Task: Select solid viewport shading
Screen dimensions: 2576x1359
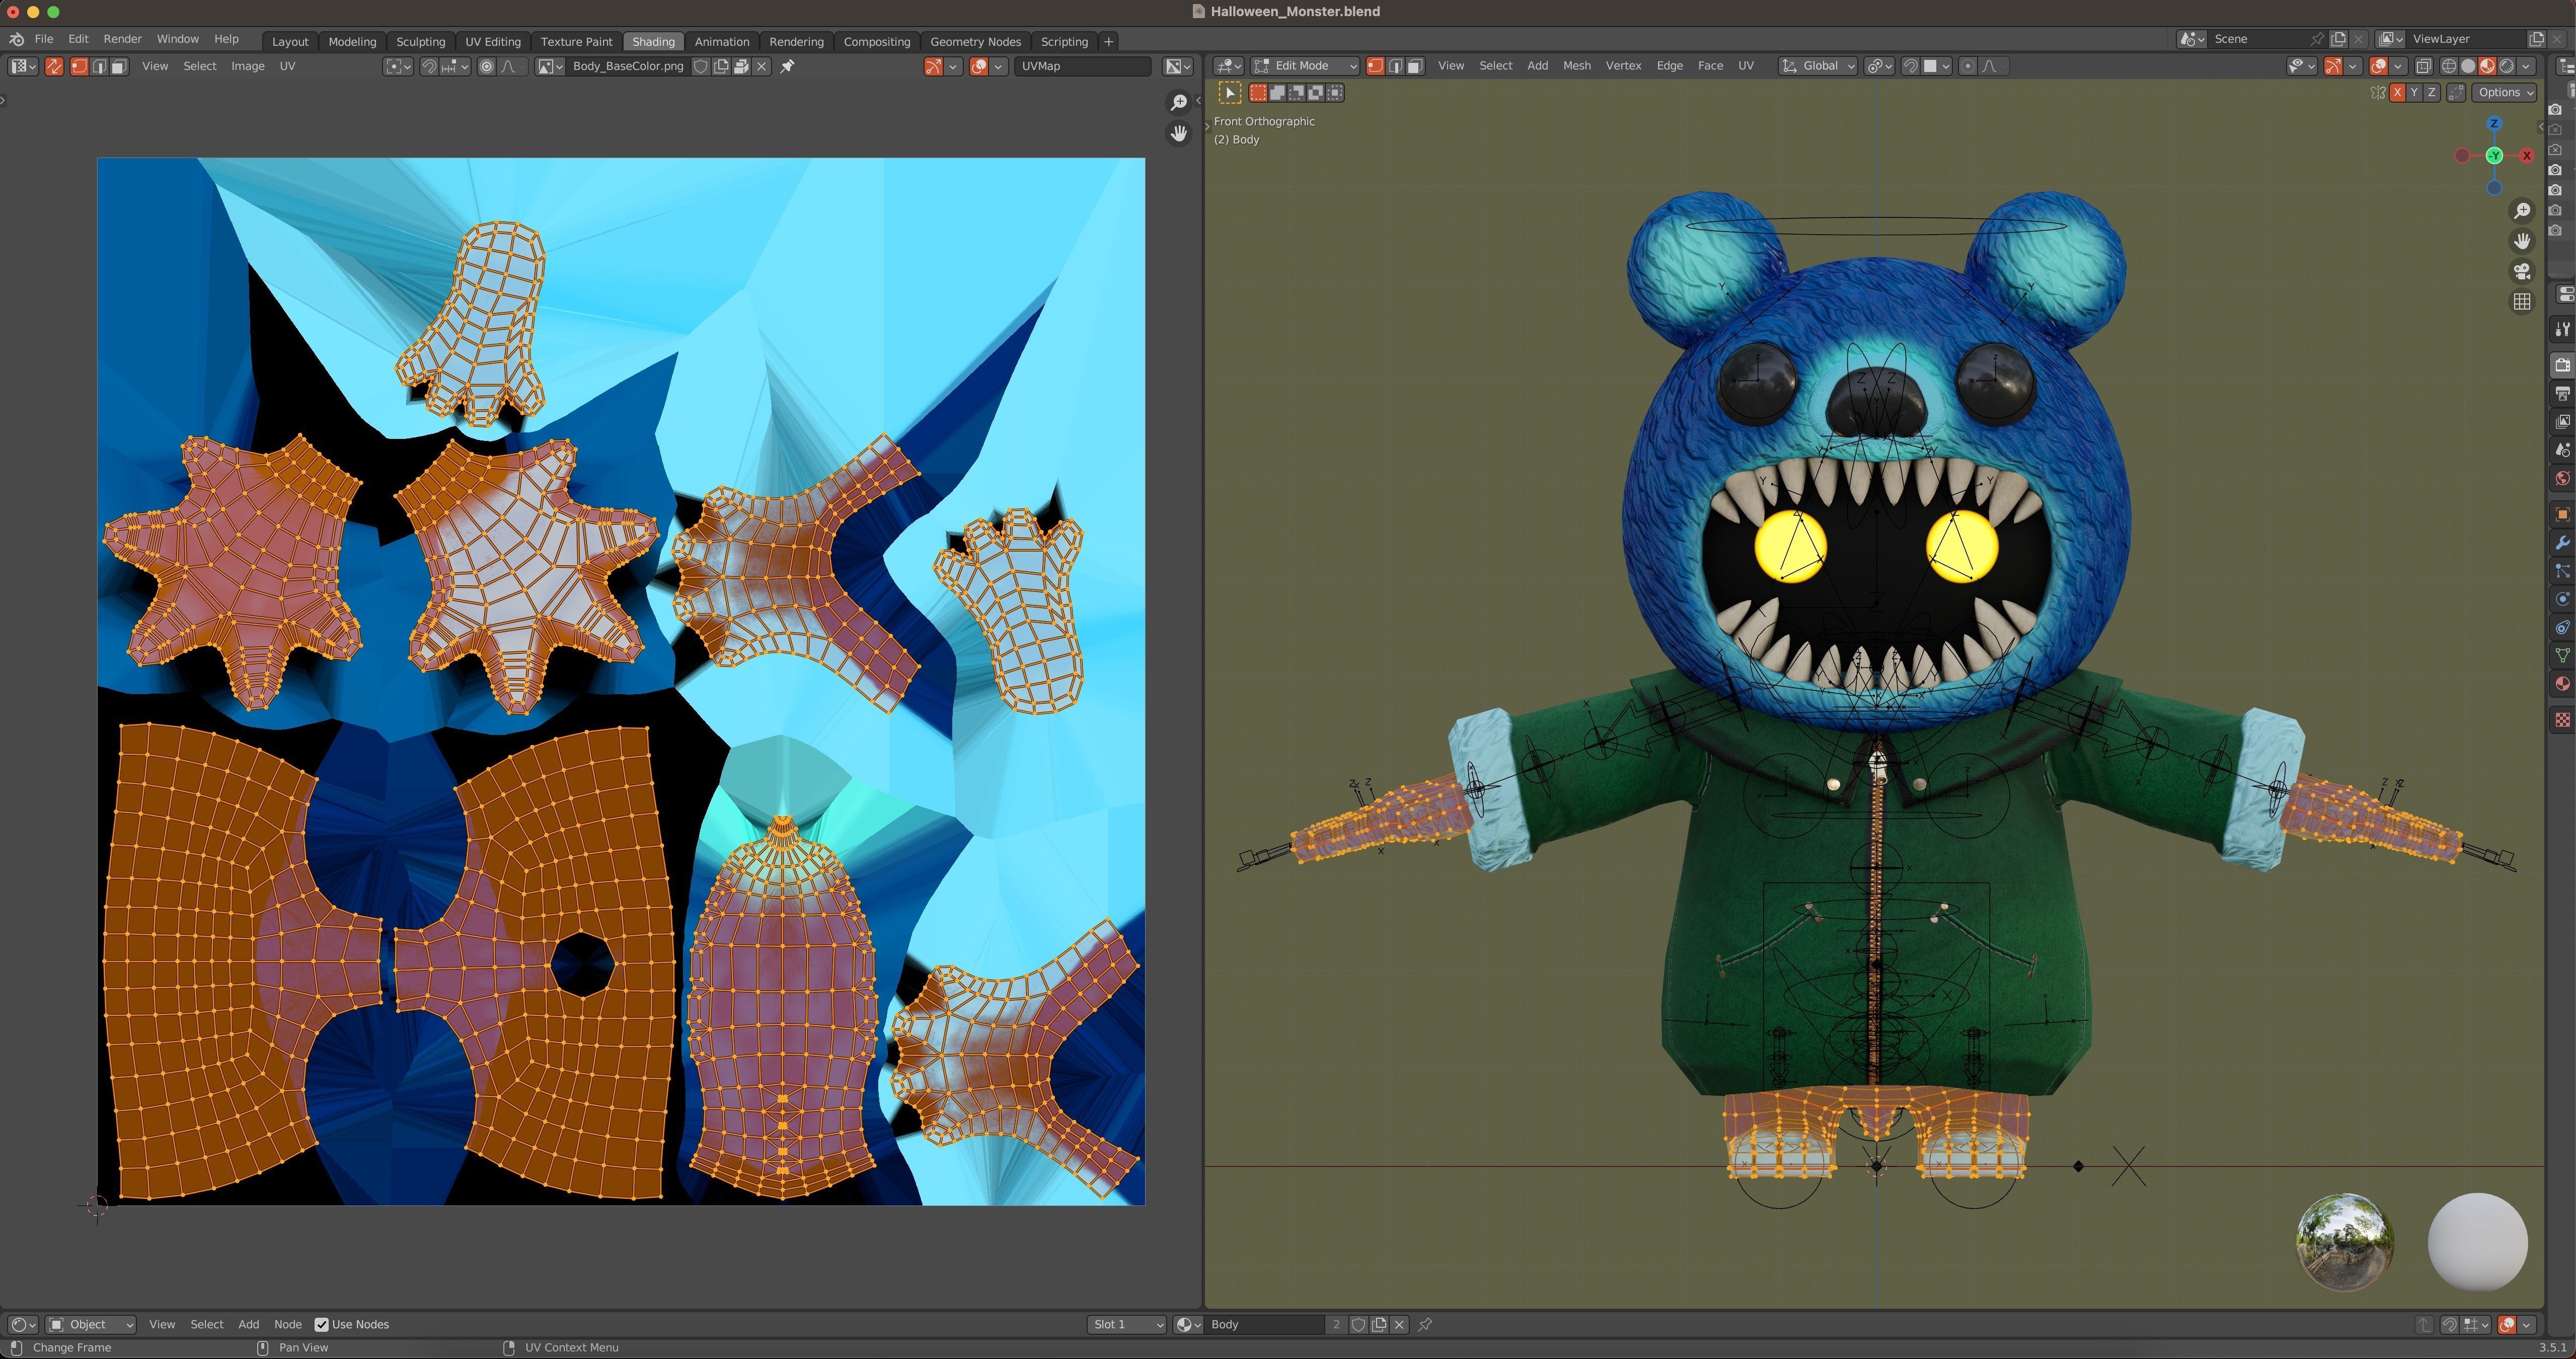Action: 2468,66
